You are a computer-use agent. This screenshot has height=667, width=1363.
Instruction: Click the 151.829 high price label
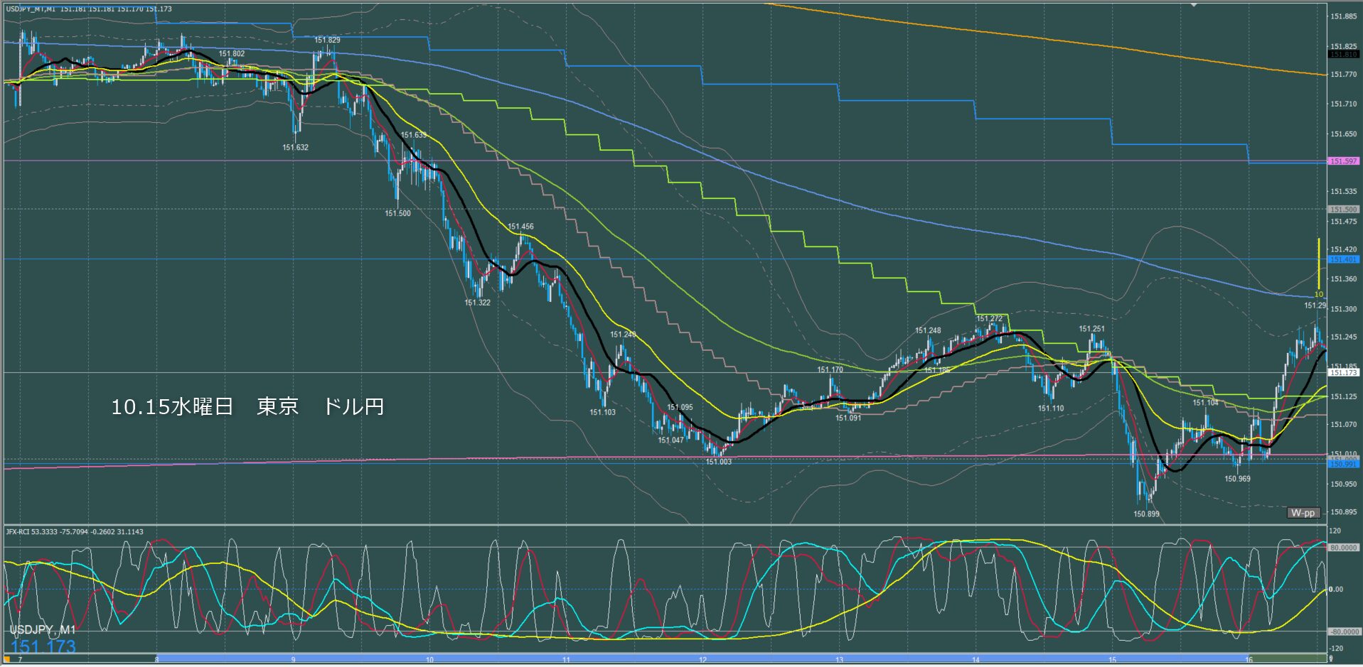click(327, 40)
